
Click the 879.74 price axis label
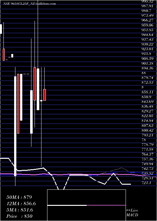(x=148, y=78)
